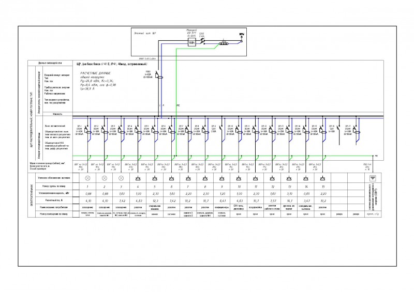Select installed power value 1,20

223,194
